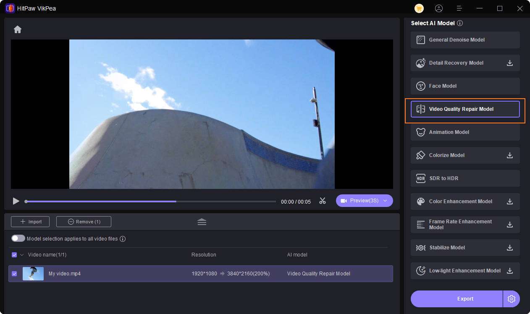Toggle the select-all video name checkbox
530x314 pixels.
point(14,255)
